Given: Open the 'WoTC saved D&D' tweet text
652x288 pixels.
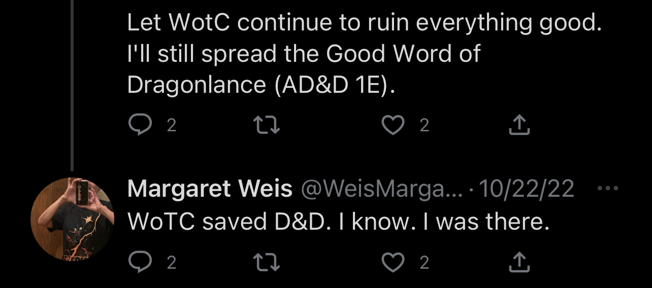Looking at the screenshot, I should coord(338,221).
